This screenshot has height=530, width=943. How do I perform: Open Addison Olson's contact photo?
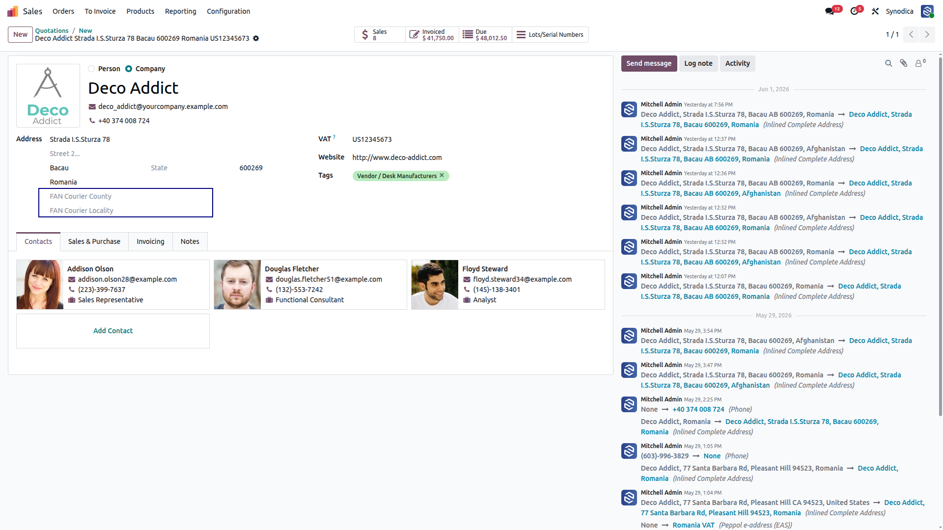click(x=40, y=285)
